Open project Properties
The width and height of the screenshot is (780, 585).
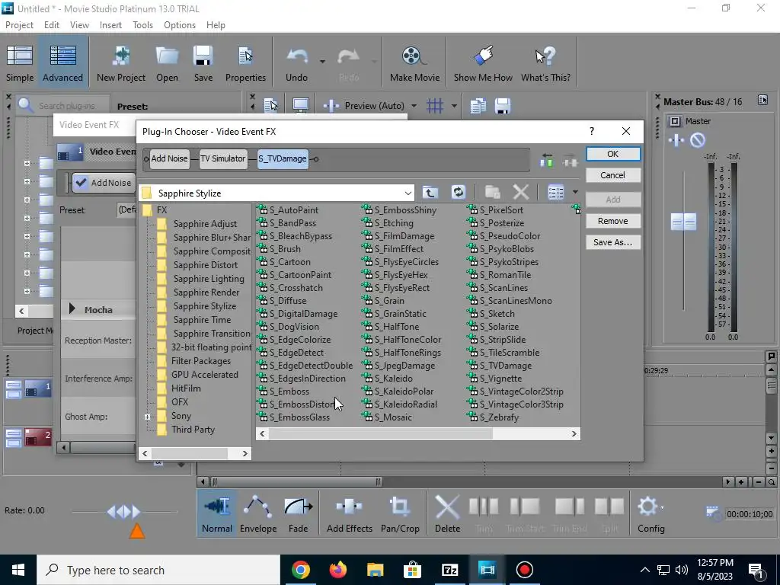pos(245,64)
